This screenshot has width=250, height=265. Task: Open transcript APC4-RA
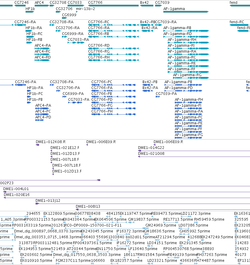[43, 46]
